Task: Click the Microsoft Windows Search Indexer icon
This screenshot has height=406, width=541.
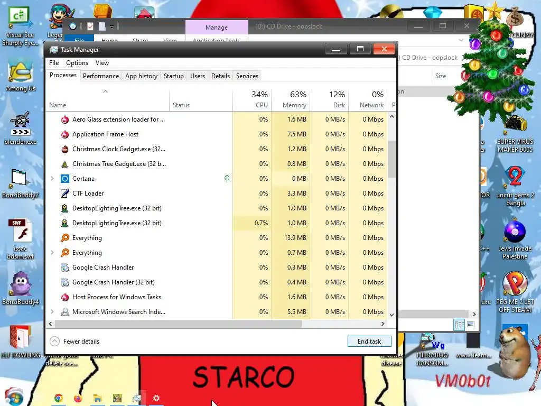Action: point(65,312)
